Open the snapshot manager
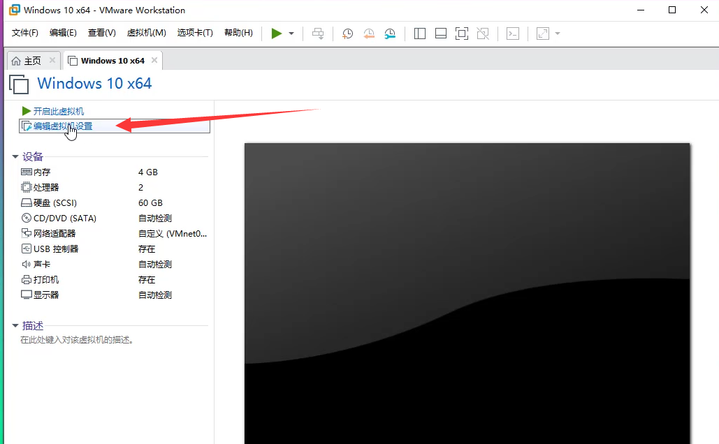The height and width of the screenshot is (444, 719). 389,33
